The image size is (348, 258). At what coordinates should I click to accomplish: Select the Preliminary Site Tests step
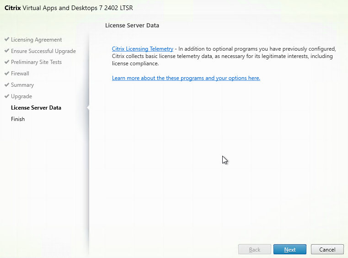[37, 62]
